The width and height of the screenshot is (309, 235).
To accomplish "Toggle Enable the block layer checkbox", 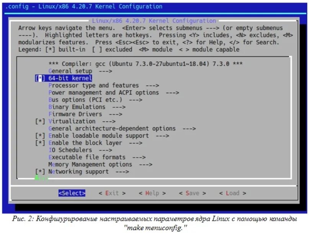I will point(40,143).
